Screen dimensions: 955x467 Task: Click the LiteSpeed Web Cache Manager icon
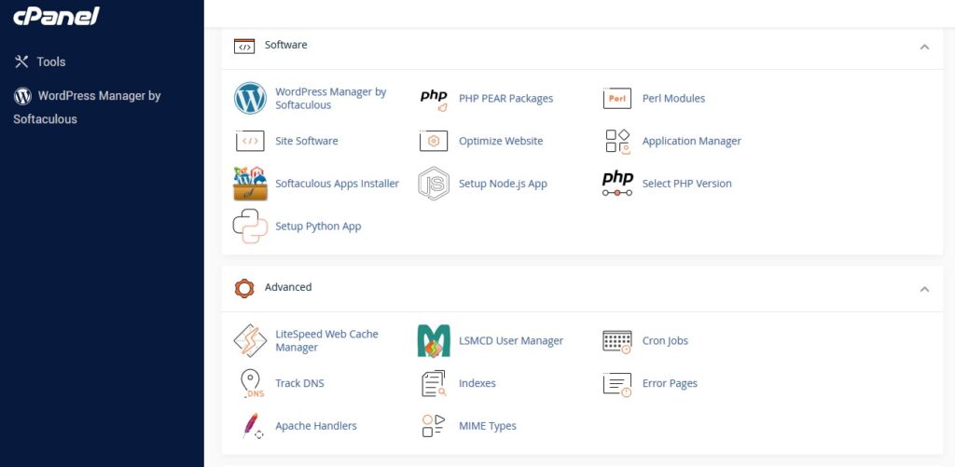click(250, 340)
